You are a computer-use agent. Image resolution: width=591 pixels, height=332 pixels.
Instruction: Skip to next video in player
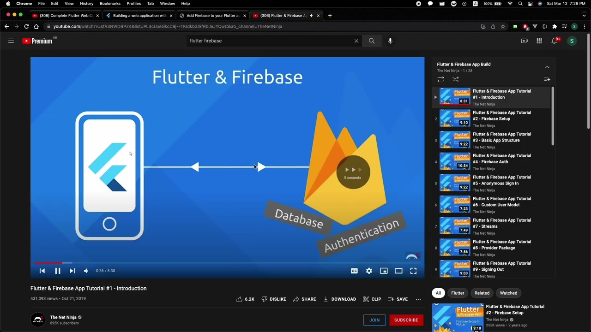[x=72, y=271]
